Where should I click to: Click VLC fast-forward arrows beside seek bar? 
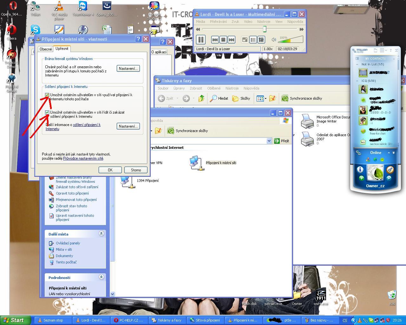pos(301,29)
